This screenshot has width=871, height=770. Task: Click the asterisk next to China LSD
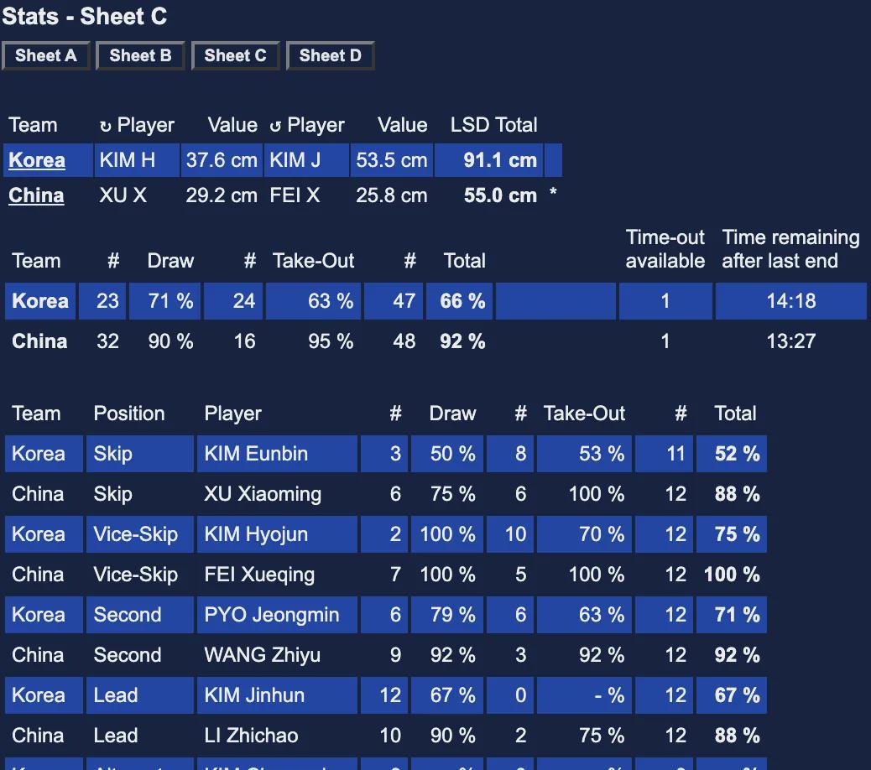click(x=553, y=193)
